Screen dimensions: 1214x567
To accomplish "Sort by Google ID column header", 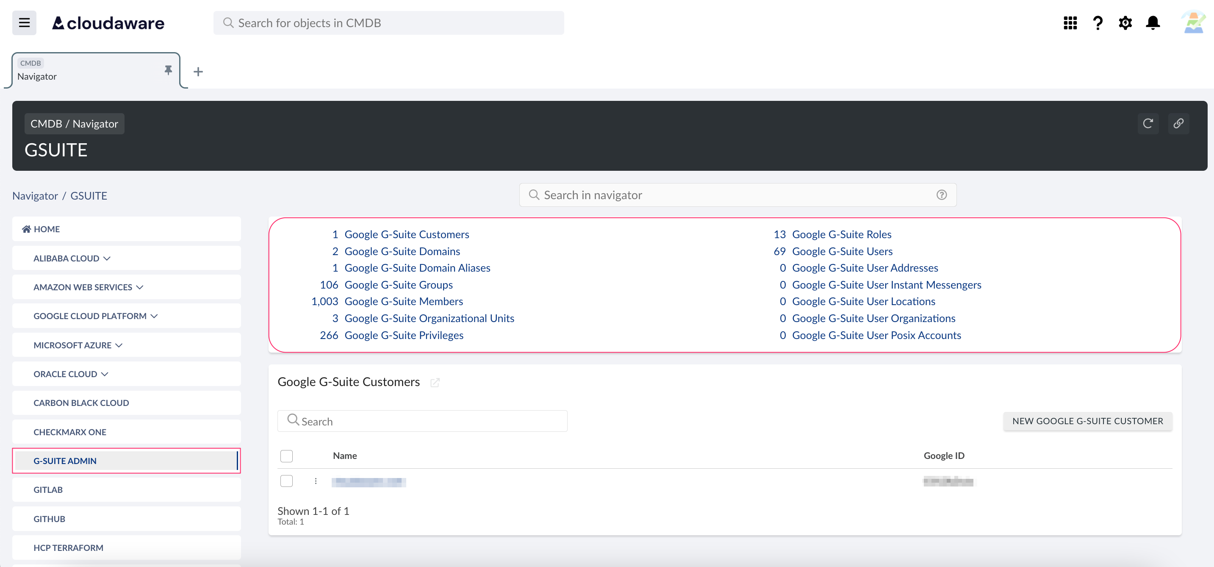I will [x=943, y=456].
